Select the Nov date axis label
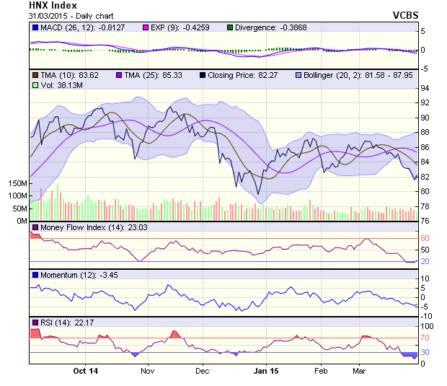Image resolution: width=447 pixels, height=386 pixels. [147, 371]
